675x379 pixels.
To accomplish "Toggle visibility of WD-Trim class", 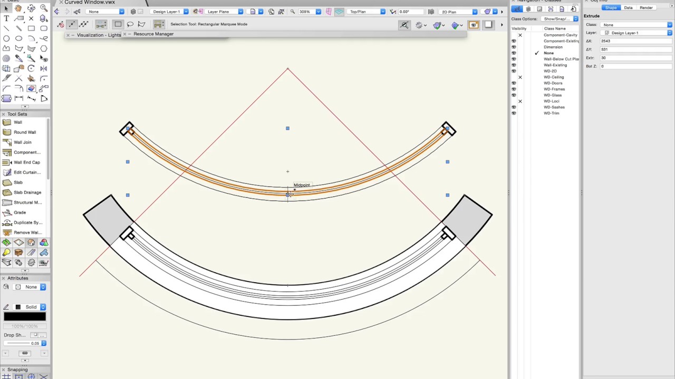I will coord(514,113).
